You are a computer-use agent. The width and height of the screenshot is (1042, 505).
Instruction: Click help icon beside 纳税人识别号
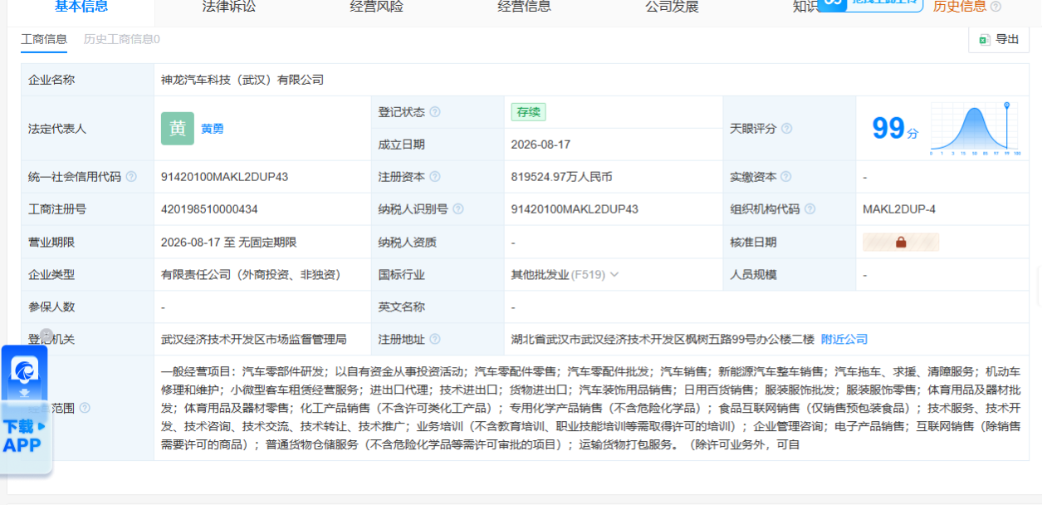458,209
